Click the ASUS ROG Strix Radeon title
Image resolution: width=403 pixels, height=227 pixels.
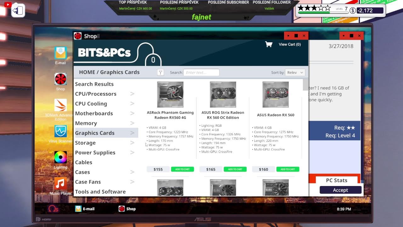point(223,115)
